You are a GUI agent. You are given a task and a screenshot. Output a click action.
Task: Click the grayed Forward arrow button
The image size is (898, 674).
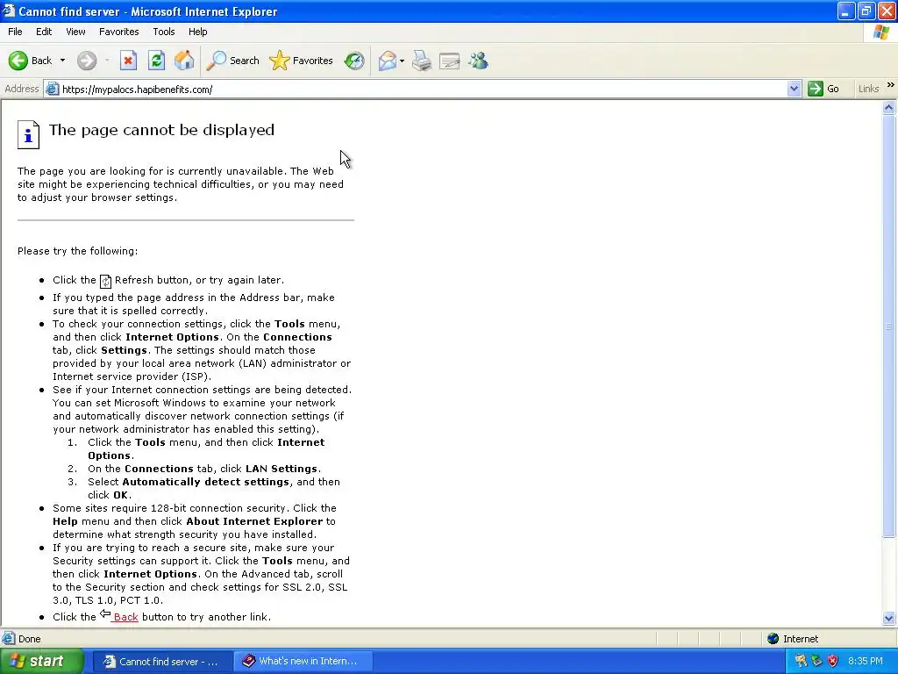(87, 61)
